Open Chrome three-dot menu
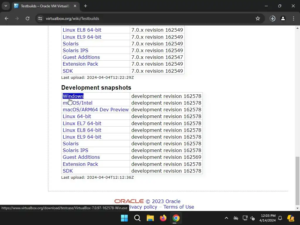This screenshot has height=225, width=300. click(x=294, y=18)
